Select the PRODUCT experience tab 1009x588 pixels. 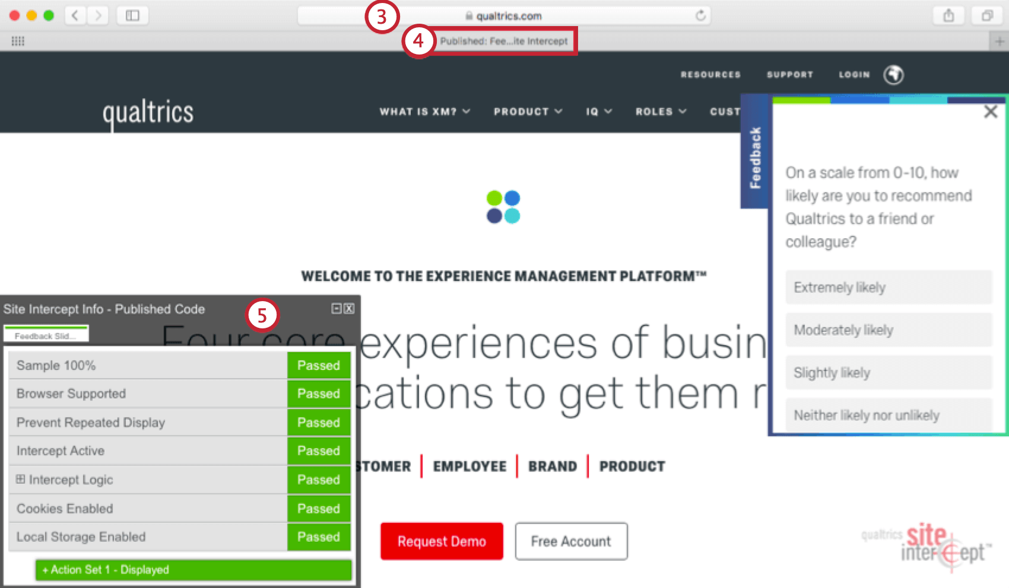(x=632, y=466)
